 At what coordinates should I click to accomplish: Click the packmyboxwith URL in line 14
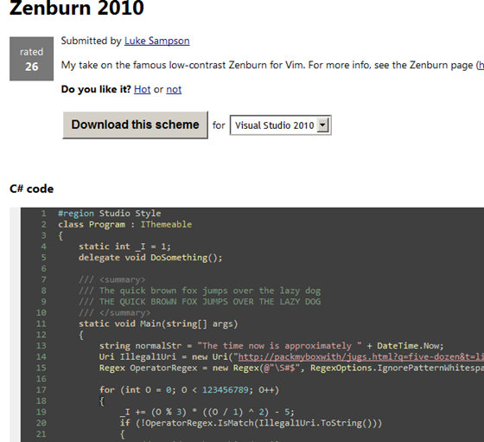point(361,356)
